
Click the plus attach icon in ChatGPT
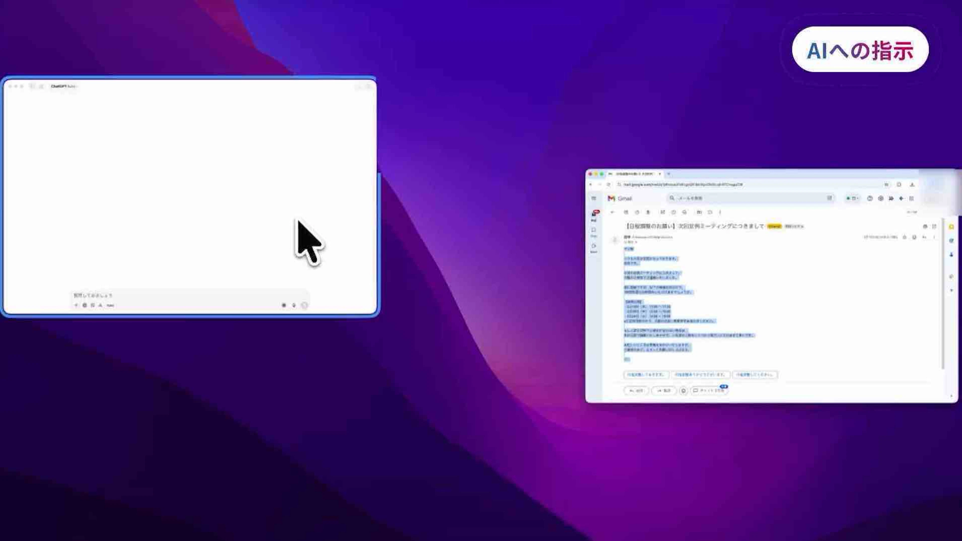point(76,305)
